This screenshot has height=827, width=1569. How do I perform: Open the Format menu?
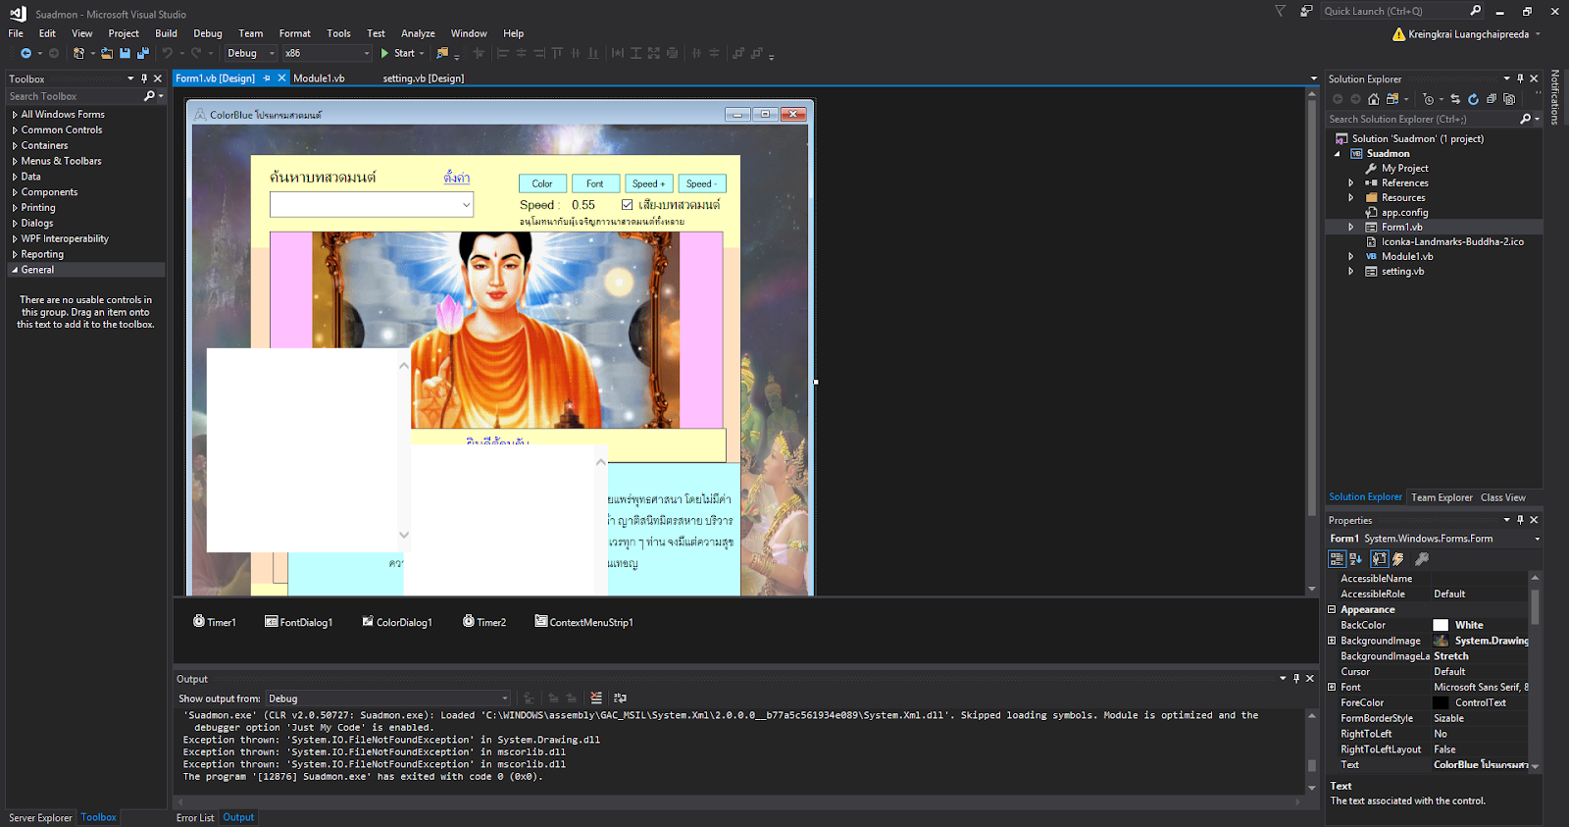tap(294, 33)
